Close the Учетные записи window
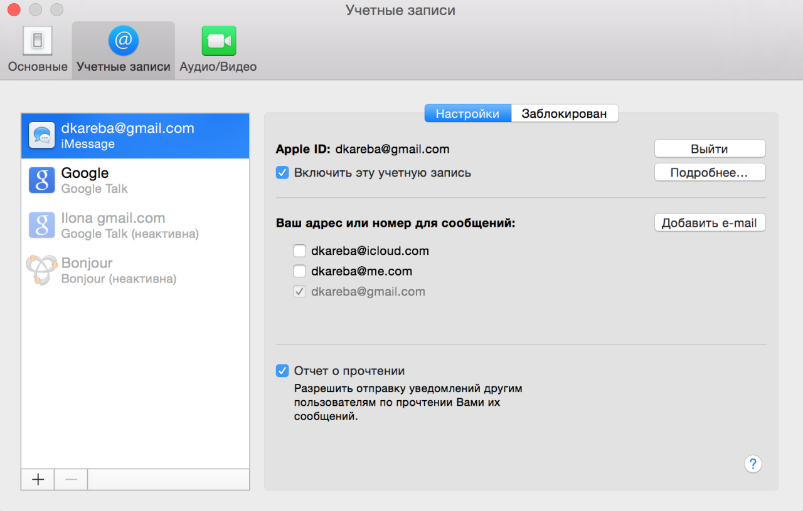Screen dimensions: 803x511 point(13,10)
